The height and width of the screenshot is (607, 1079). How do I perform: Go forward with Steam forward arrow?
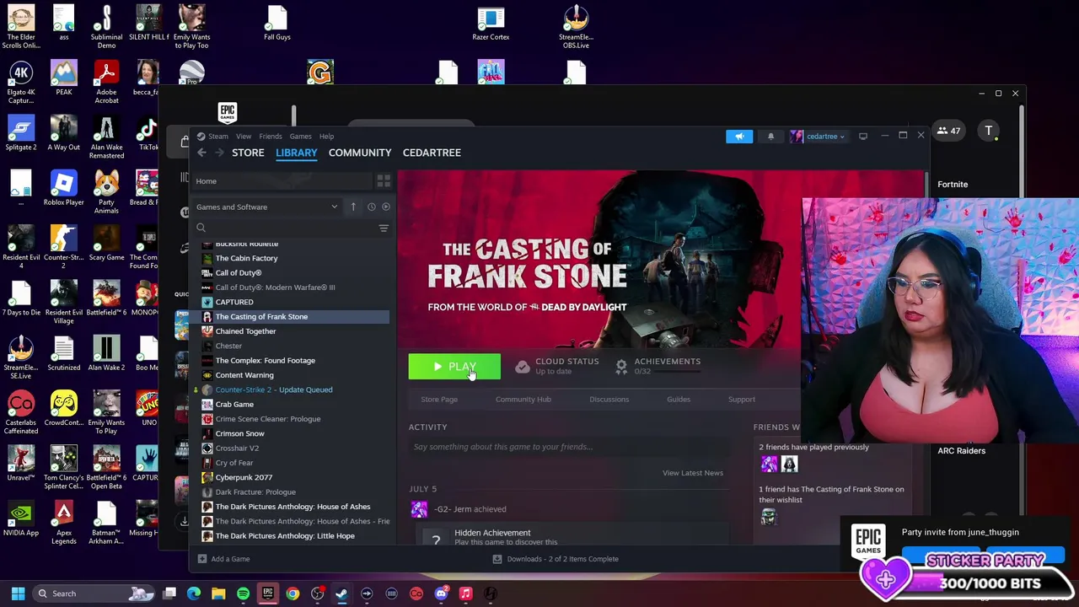pos(219,153)
